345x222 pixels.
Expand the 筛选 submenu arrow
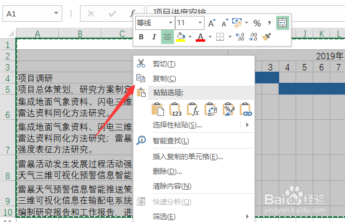247,216
